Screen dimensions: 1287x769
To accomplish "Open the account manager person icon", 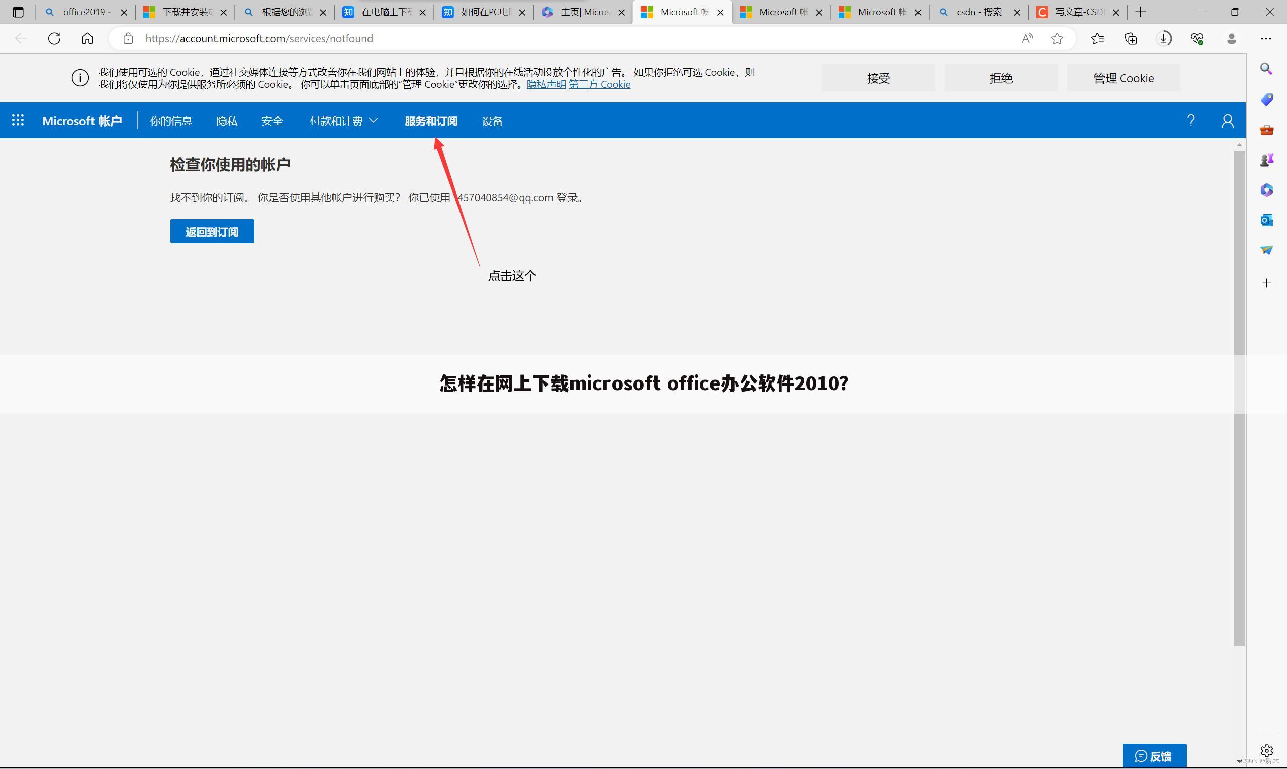I will click(x=1227, y=120).
